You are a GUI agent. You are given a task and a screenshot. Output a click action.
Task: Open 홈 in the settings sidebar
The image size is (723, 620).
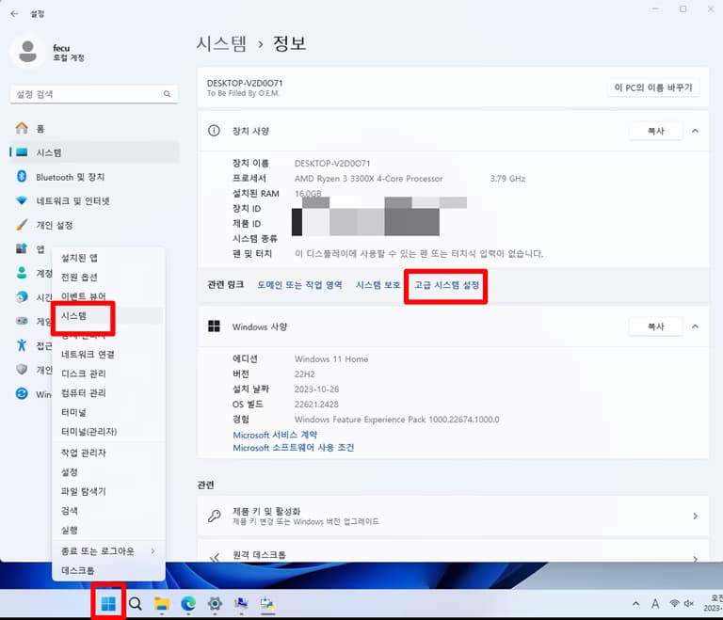(93, 129)
